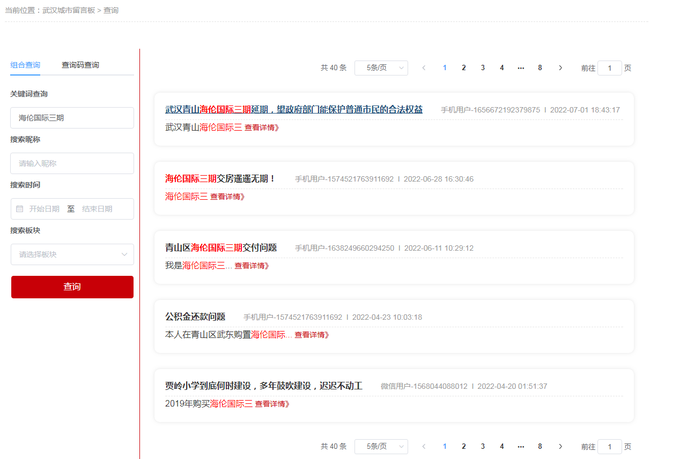Switch to the 查询码查询 tab

pyautogui.click(x=80, y=65)
